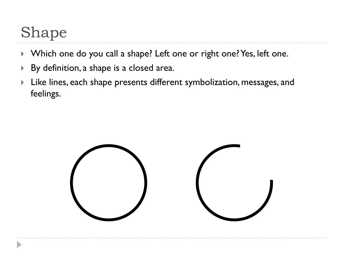Click the text "Which one do you call a shape?"

92,54
